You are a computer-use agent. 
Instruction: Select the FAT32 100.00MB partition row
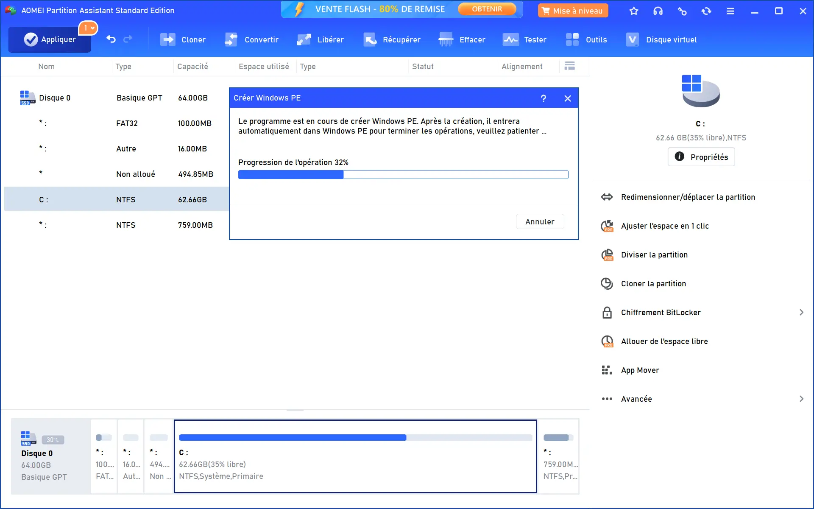tap(117, 123)
